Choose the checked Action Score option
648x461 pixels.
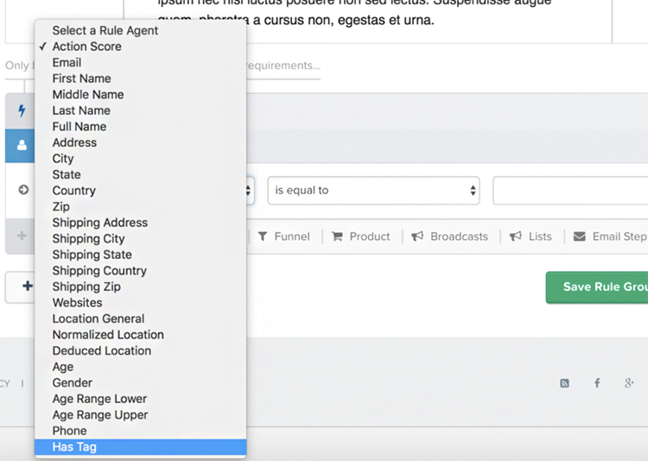point(141,47)
